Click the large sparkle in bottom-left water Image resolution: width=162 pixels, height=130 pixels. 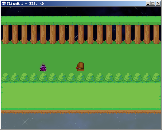pos(25,122)
